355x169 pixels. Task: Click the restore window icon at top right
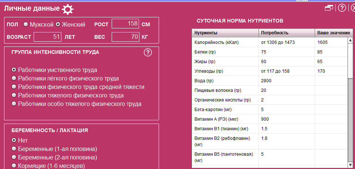pos(329,8)
